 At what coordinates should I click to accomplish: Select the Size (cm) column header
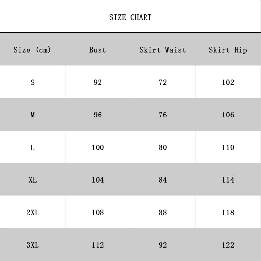click(32, 50)
